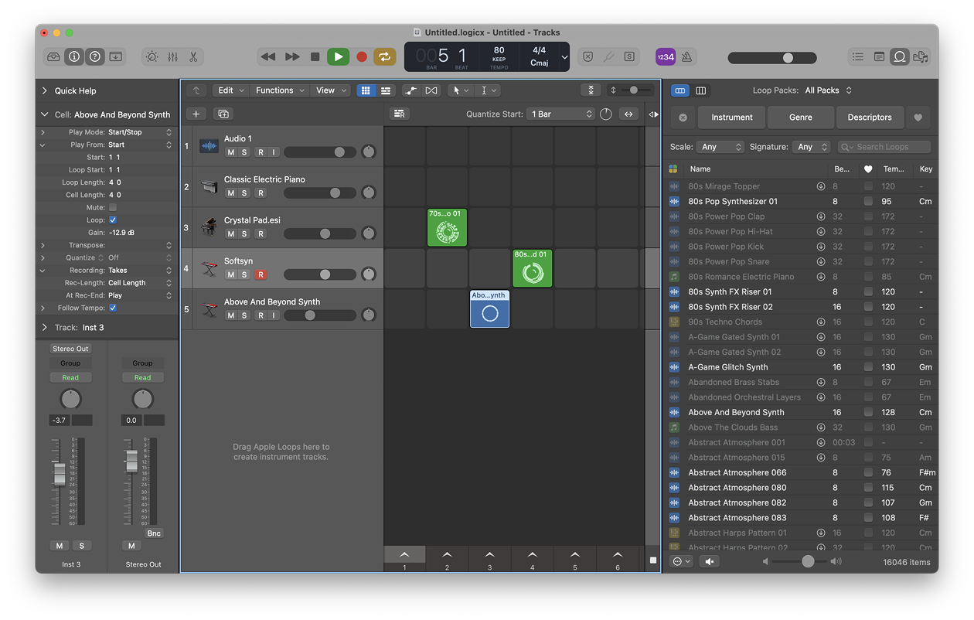Click the Flex bowtie button
This screenshot has height=620, width=974.
tap(431, 90)
